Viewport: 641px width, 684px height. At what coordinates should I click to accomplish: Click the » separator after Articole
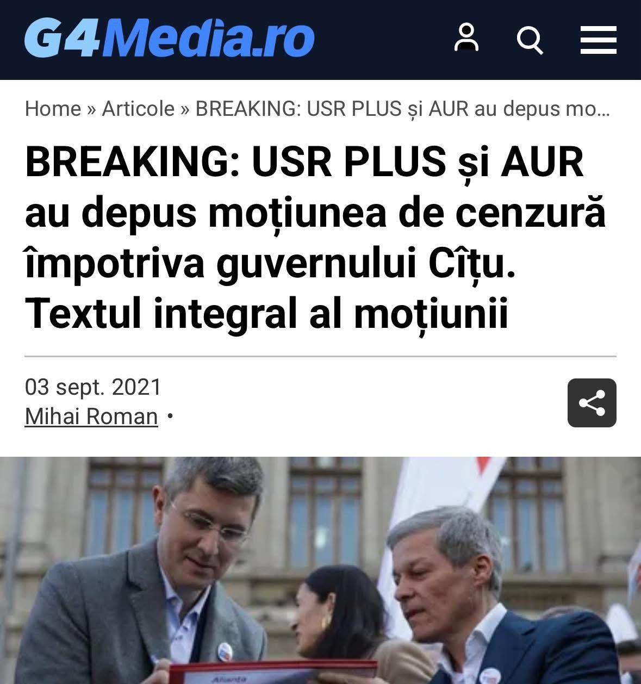[x=185, y=109]
